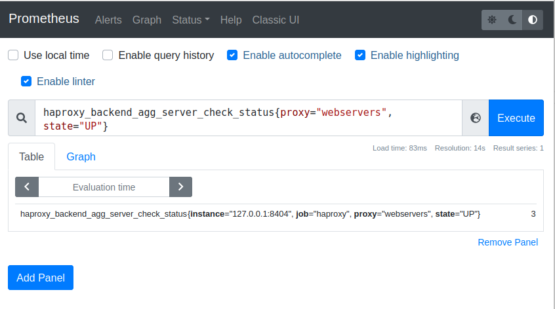The width and height of the screenshot is (555, 309).
Task: Click the result value 3
Action: (533, 214)
